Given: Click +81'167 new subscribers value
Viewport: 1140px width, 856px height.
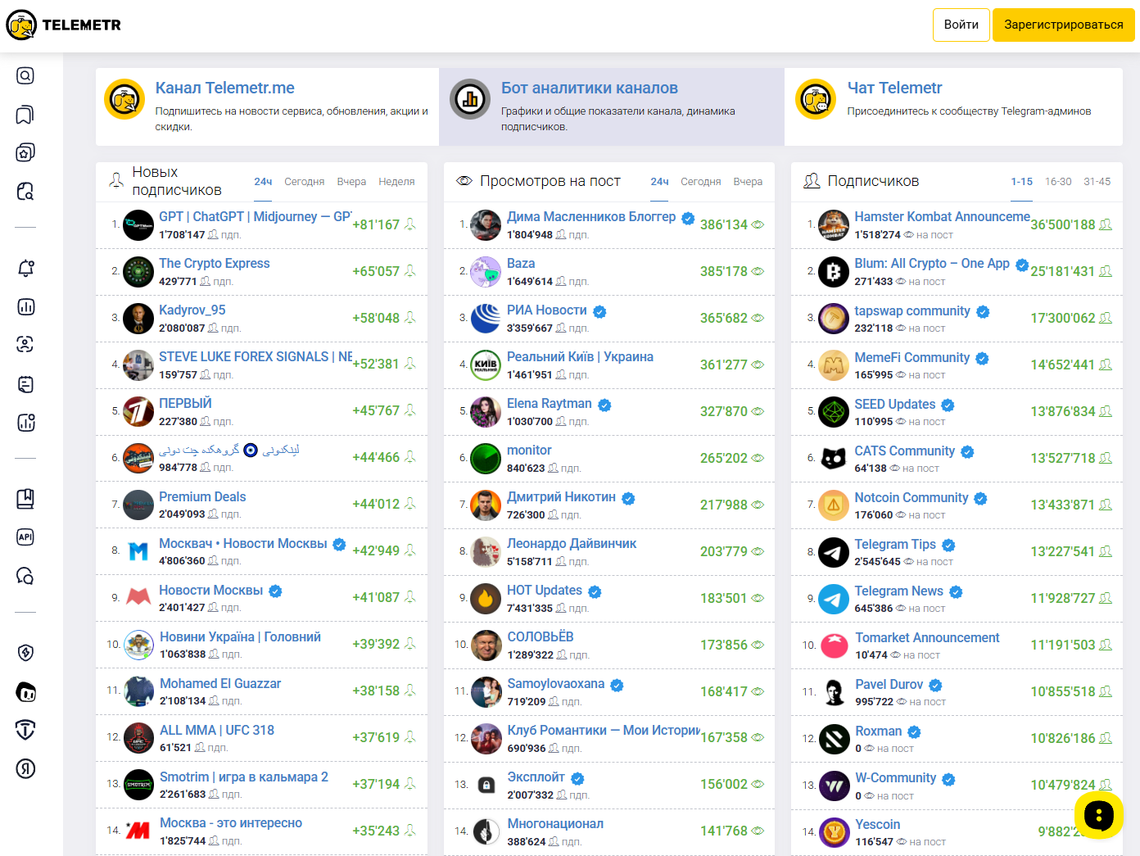Looking at the screenshot, I should pyautogui.click(x=376, y=224).
